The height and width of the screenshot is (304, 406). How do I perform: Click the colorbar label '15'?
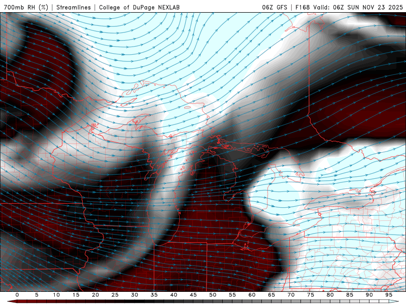point(76,295)
